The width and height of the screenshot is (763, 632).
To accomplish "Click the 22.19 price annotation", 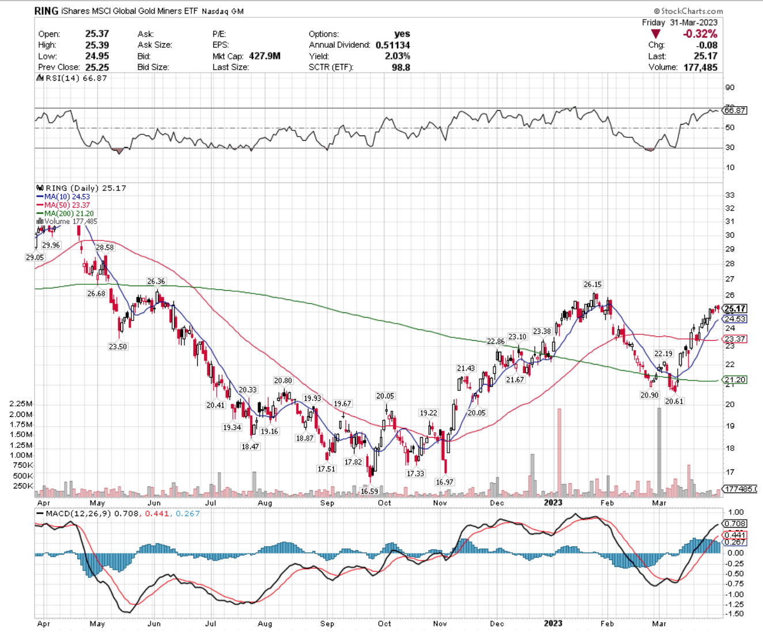I will tap(663, 353).
